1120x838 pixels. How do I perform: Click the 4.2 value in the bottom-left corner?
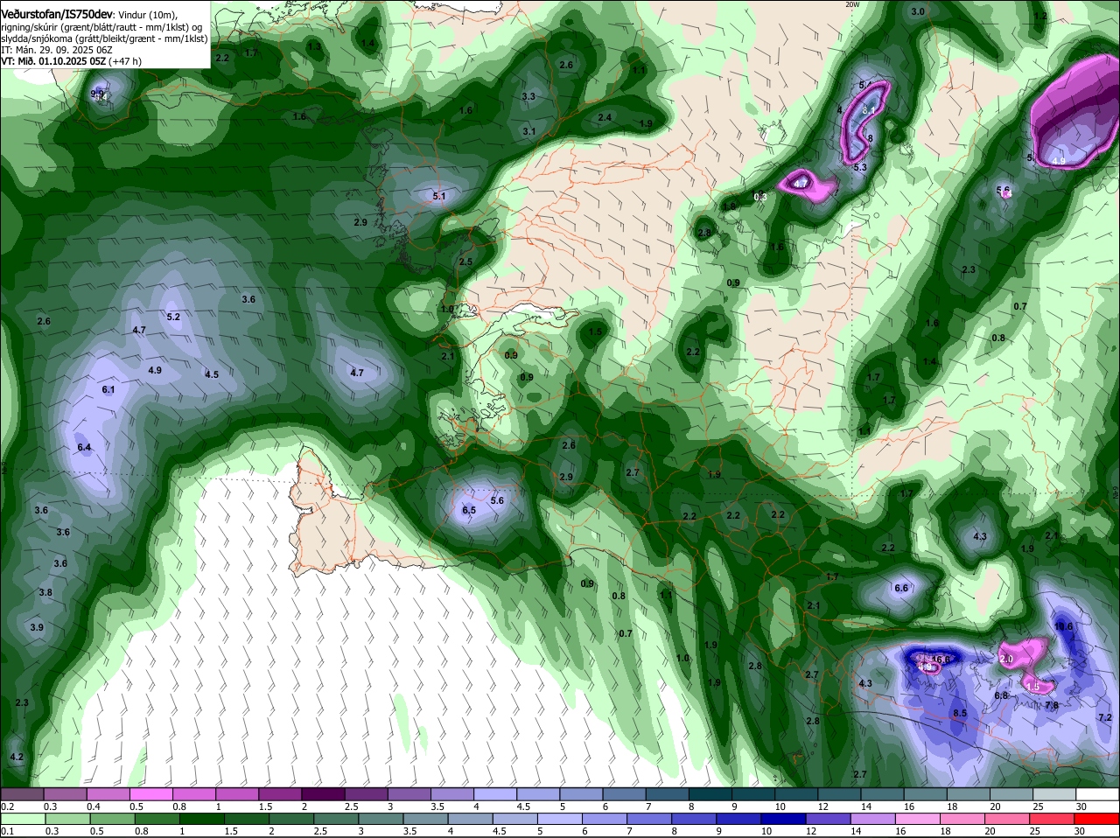click(x=16, y=757)
